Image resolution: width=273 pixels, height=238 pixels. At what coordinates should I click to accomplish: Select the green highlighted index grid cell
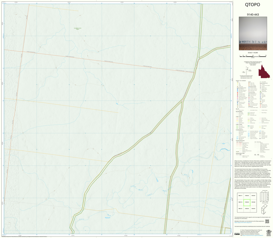coord(247,203)
